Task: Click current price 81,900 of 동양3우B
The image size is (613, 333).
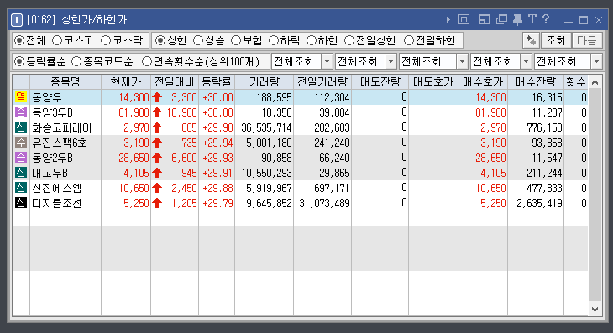Action: (134, 112)
